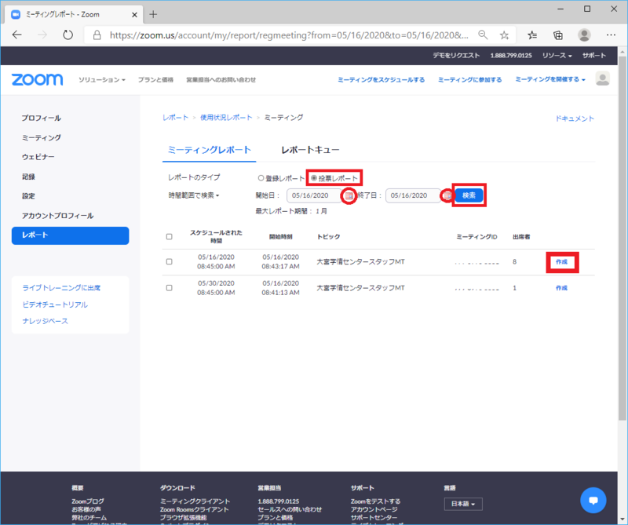Open the Favorites list icon

click(x=532, y=35)
